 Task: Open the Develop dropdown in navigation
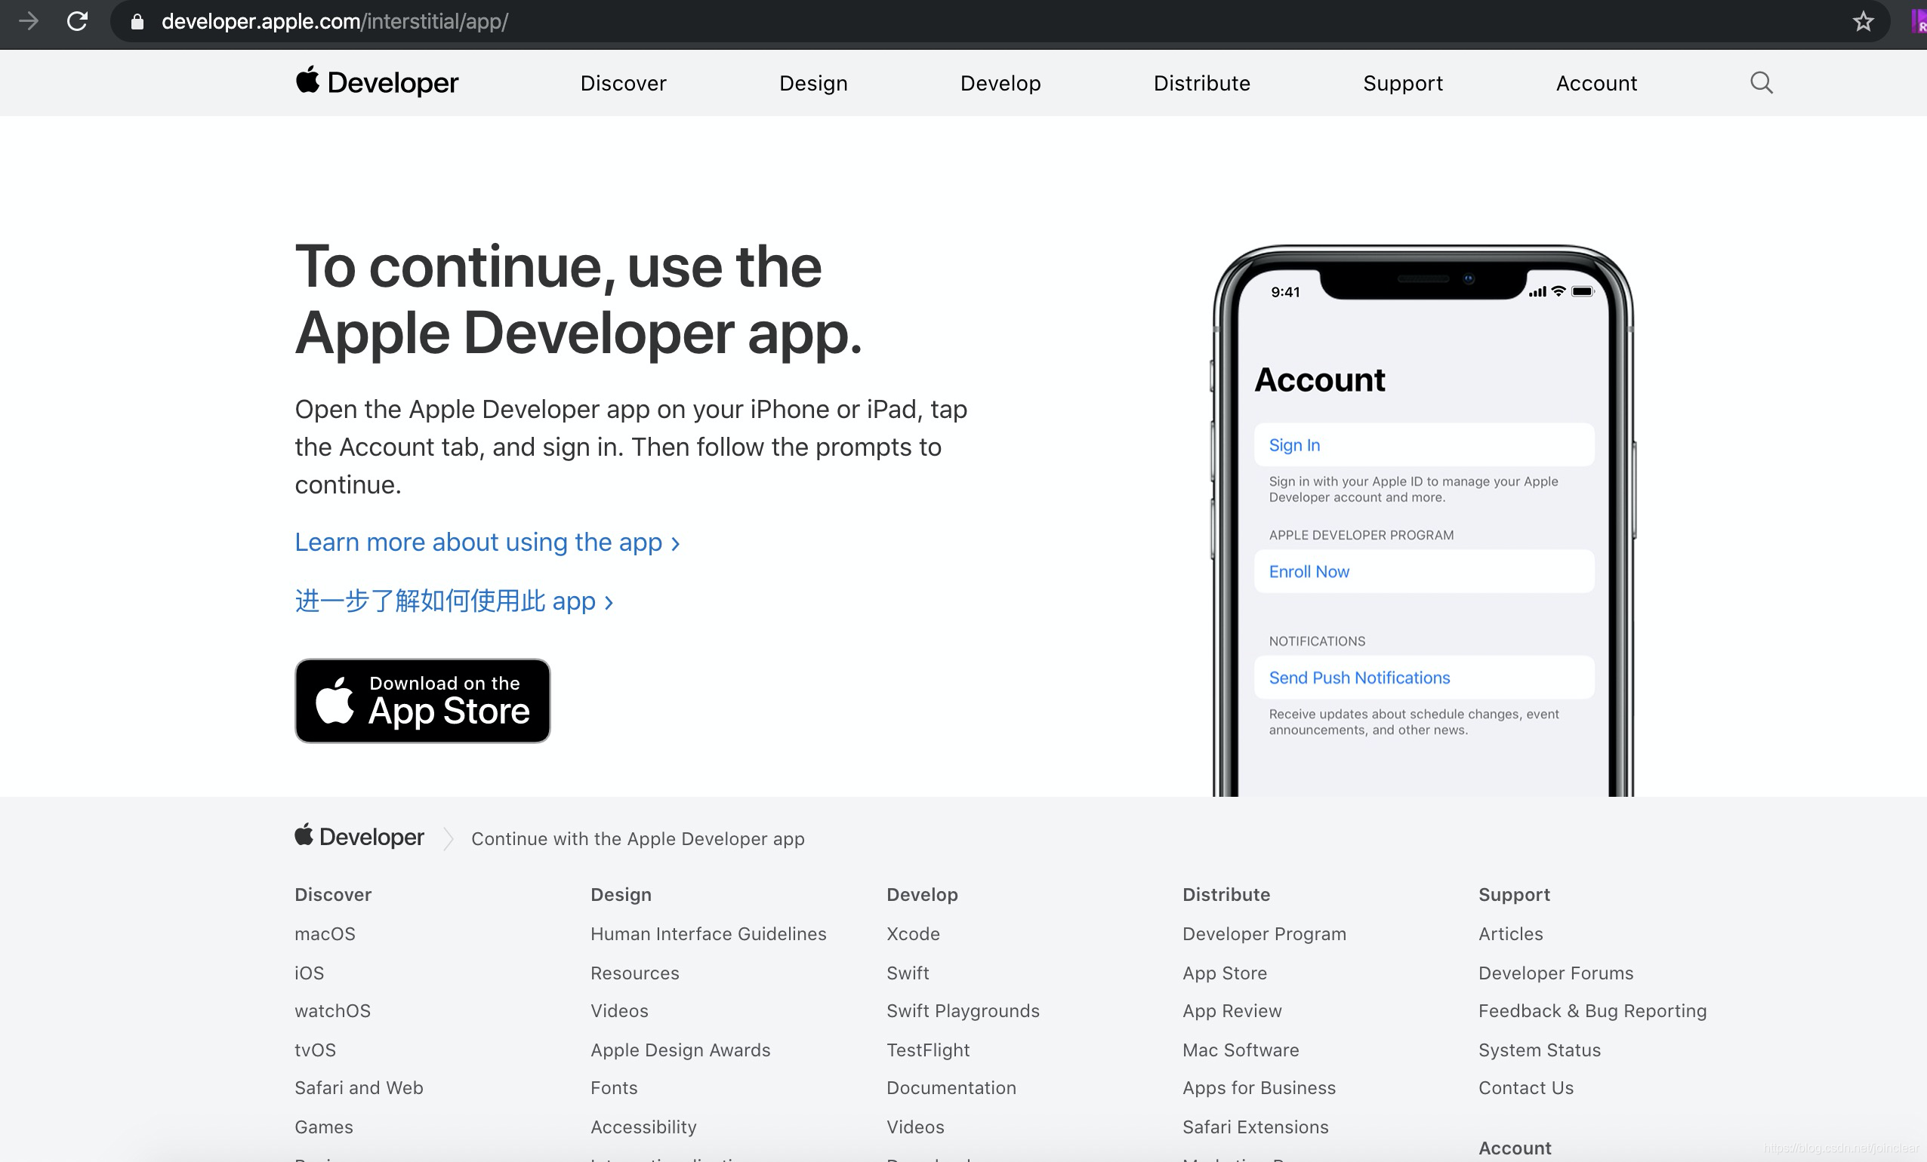pos(1000,82)
